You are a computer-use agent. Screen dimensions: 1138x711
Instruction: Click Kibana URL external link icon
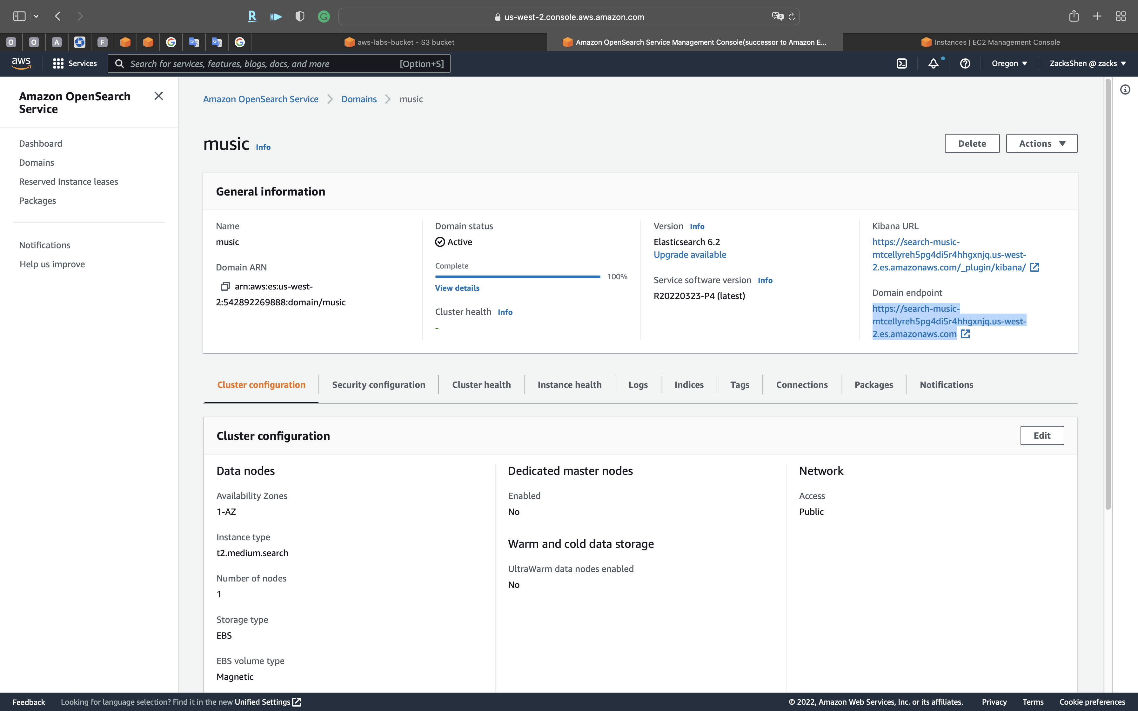pos(1034,268)
